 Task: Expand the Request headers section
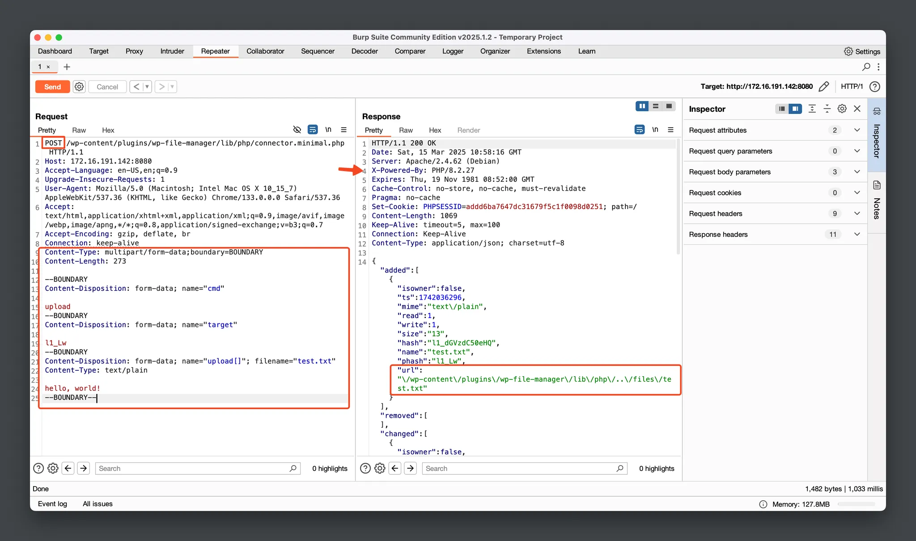(x=857, y=214)
